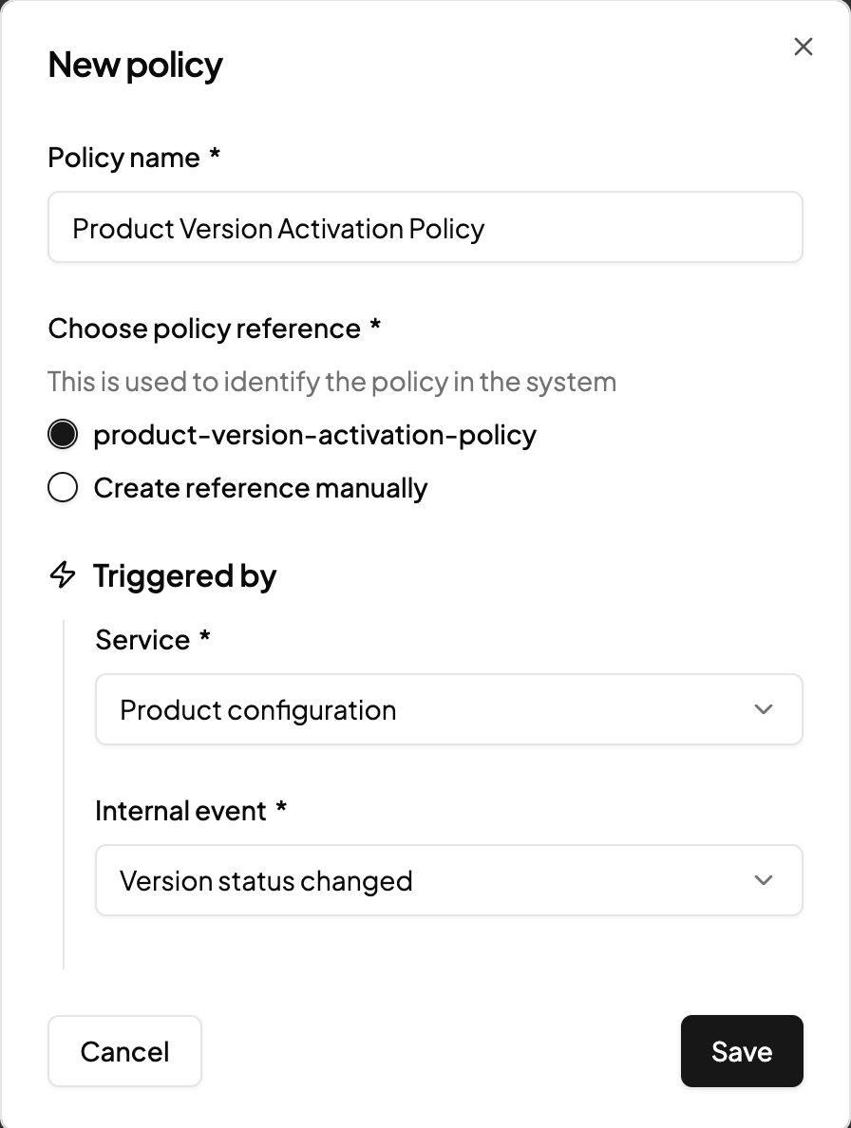The image size is (851, 1128).
Task: Click the "Internal event" field label
Action: [x=181, y=811]
